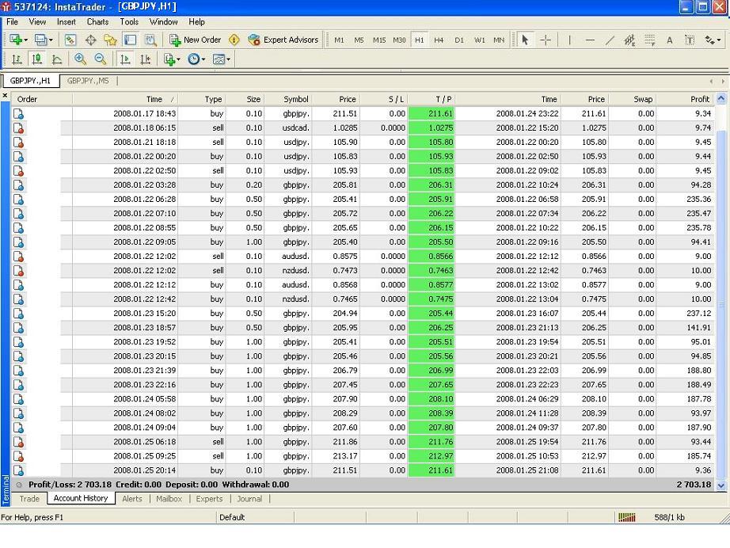Click the chart tabs scroll-right arrow
The width and height of the screenshot is (730, 548).
pos(723,81)
